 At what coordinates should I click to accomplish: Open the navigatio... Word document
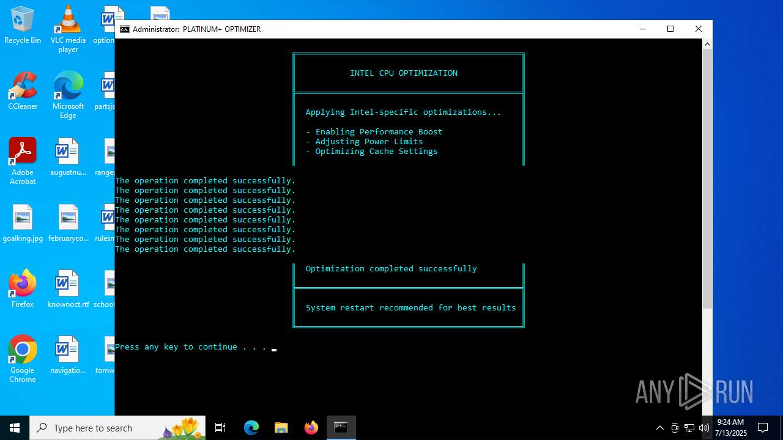[x=68, y=355]
